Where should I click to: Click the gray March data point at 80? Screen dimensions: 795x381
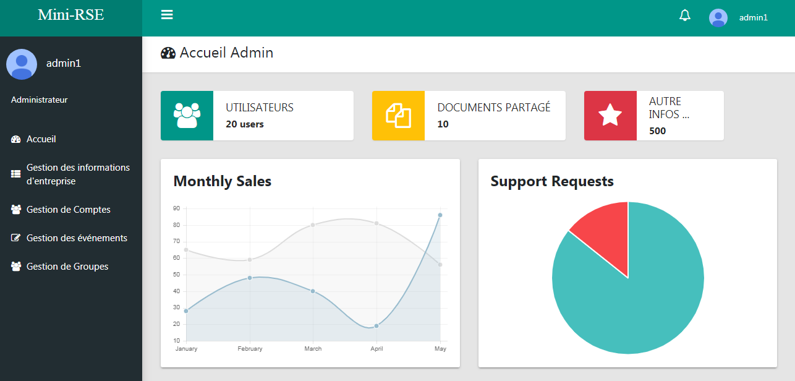[x=313, y=225]
